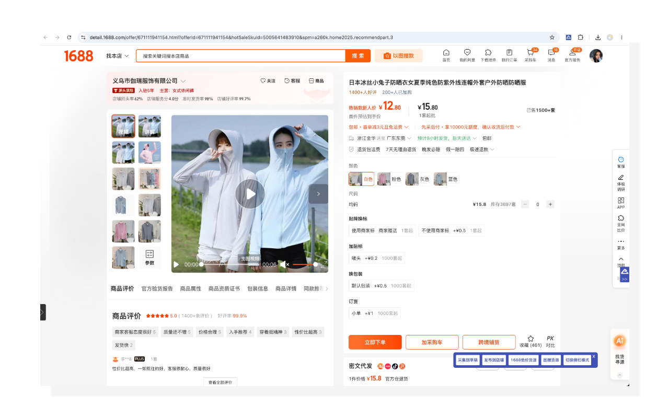Click the 立即下单 order button

click(x=375, y=342)
